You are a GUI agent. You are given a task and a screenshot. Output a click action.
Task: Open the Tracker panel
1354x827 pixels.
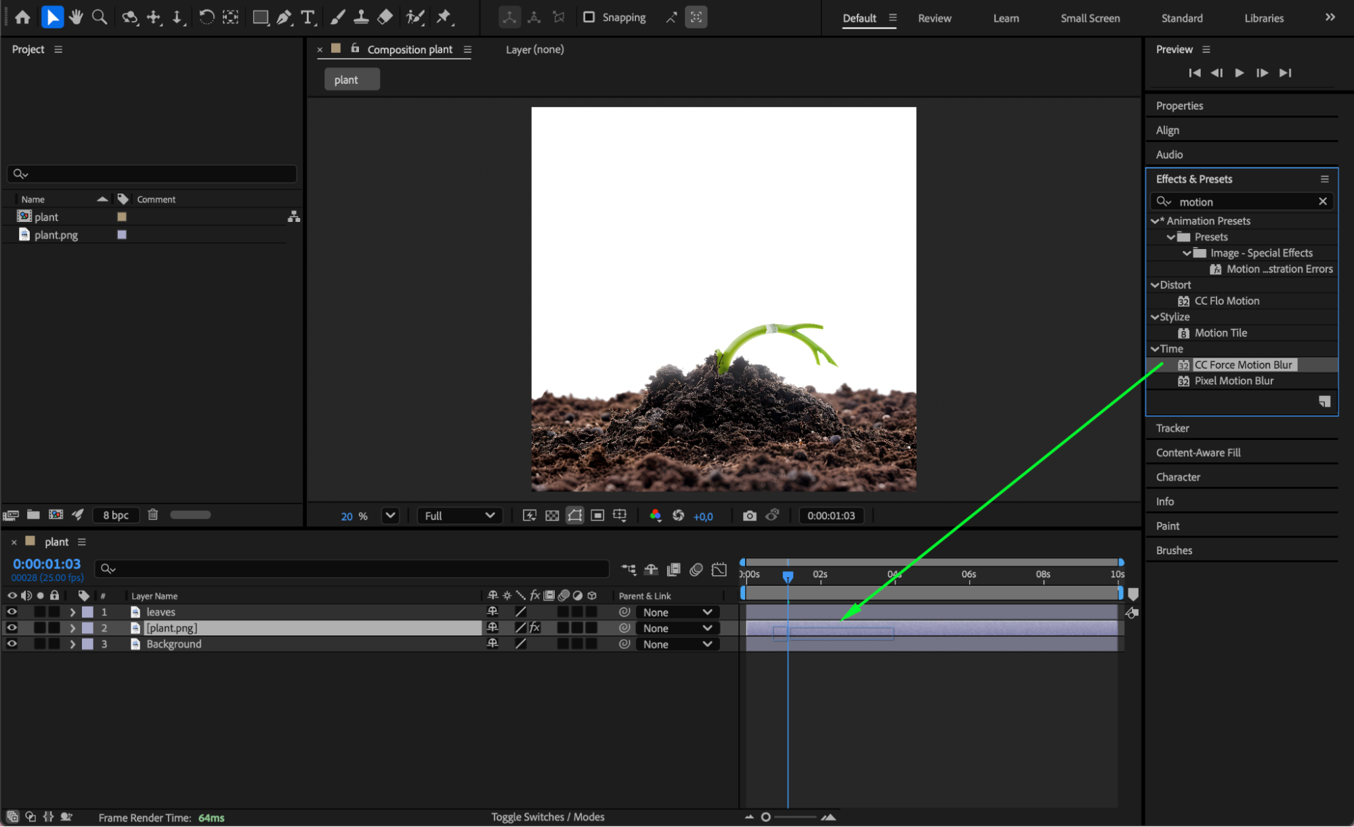pos(1172,428)
